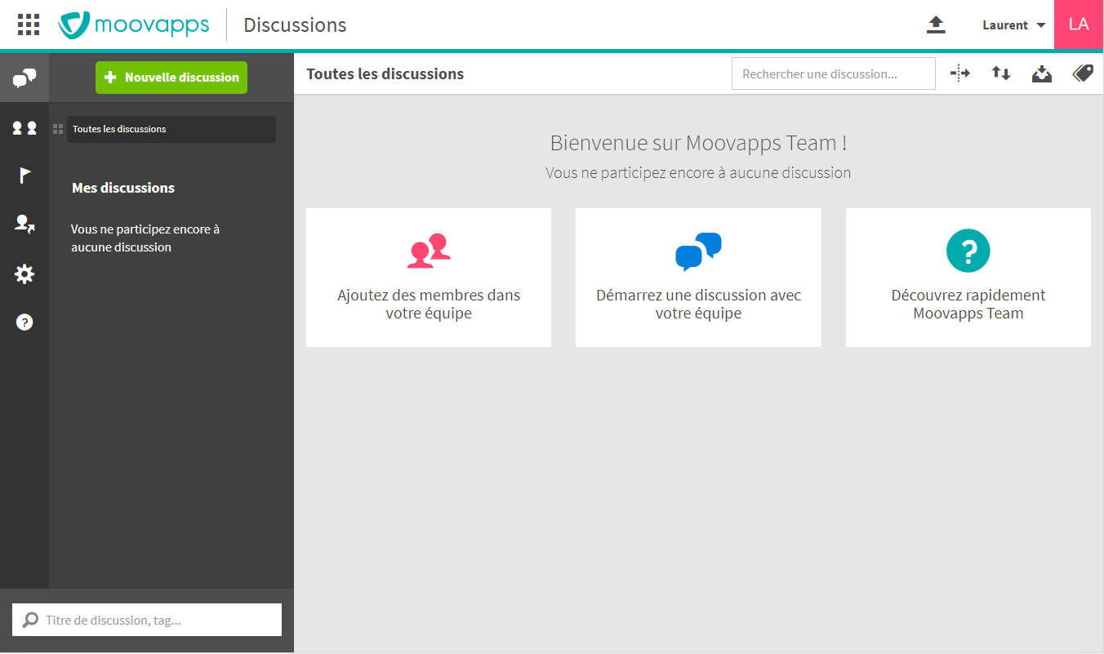Screen dimensions: 1104x654
Task: Open help question mark in sidebar
Action: tap(24, 323)
